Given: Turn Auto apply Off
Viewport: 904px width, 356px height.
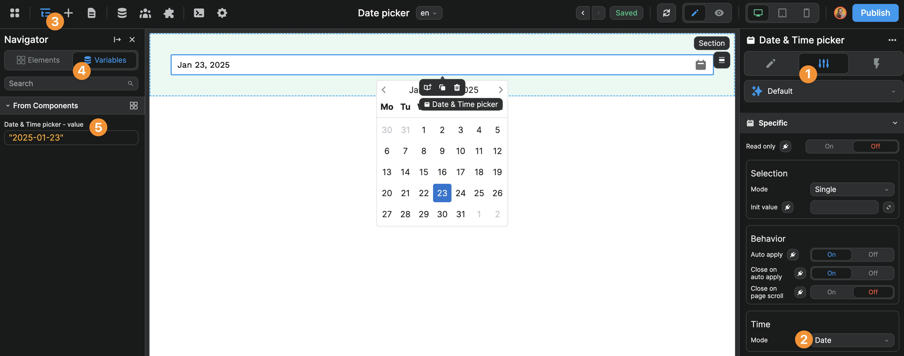Looking at the screenshot, I should tap(873, 255).
